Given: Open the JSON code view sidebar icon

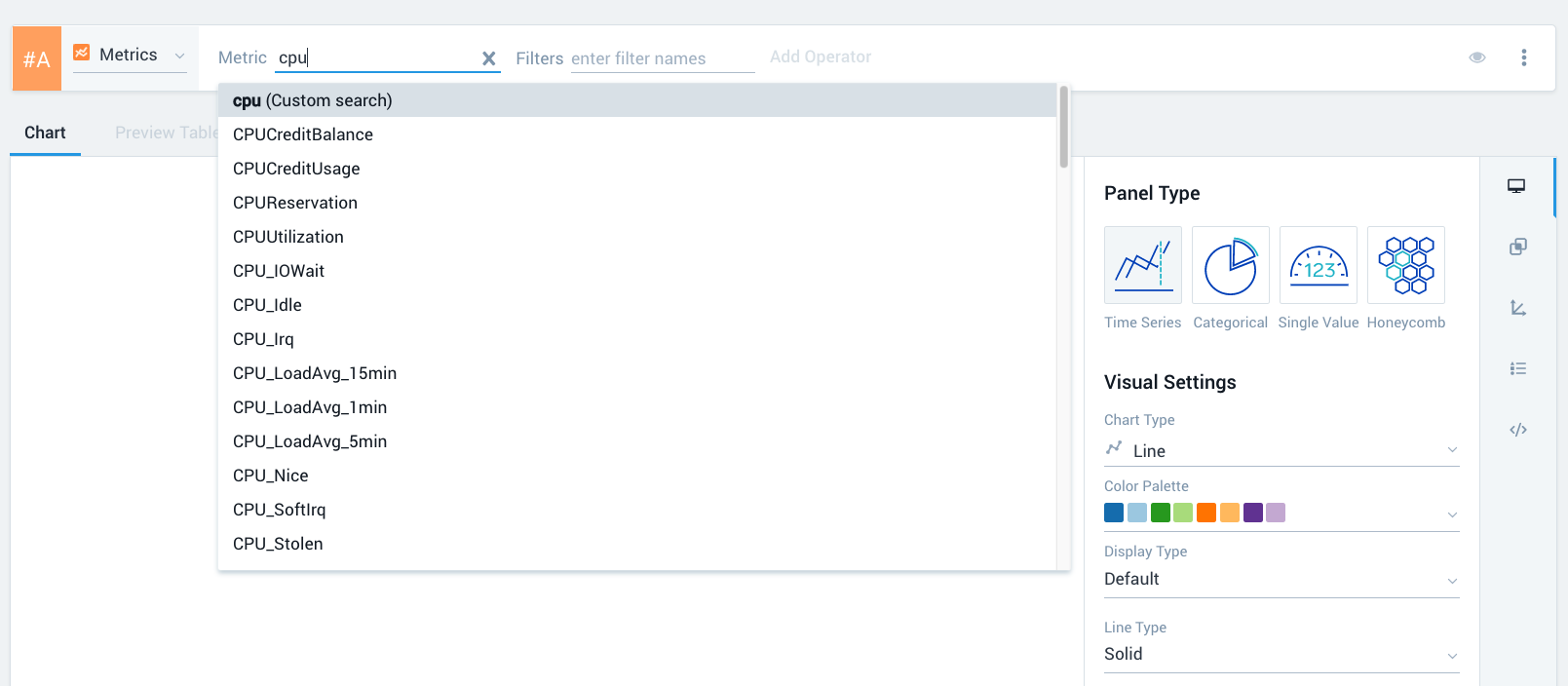Looking at the screenshot, I should 1517,430.
